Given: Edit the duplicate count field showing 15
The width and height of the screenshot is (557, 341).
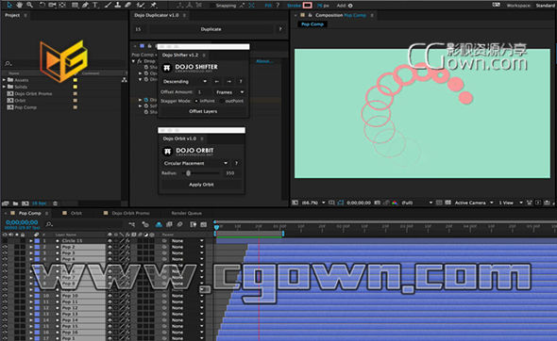Looking at the screenshot, I should point(138,29).
